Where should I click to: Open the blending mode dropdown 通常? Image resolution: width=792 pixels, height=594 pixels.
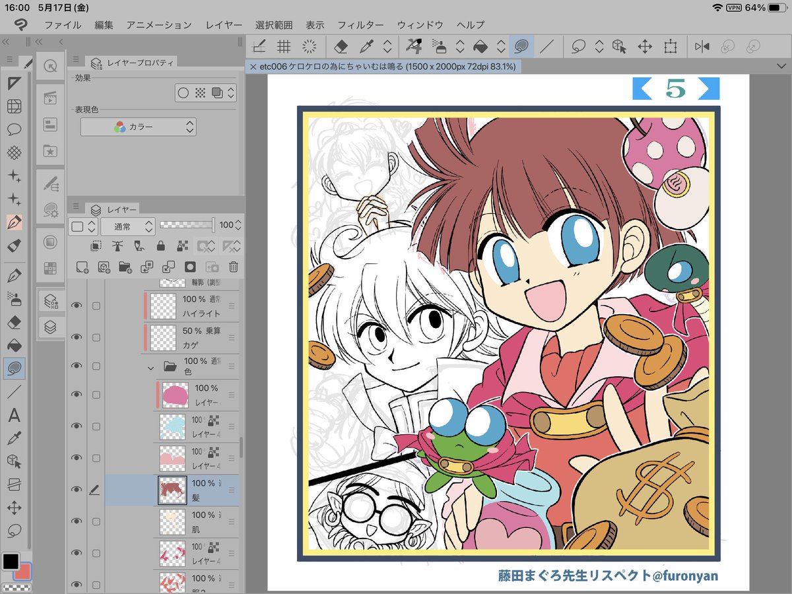(128, 226)
